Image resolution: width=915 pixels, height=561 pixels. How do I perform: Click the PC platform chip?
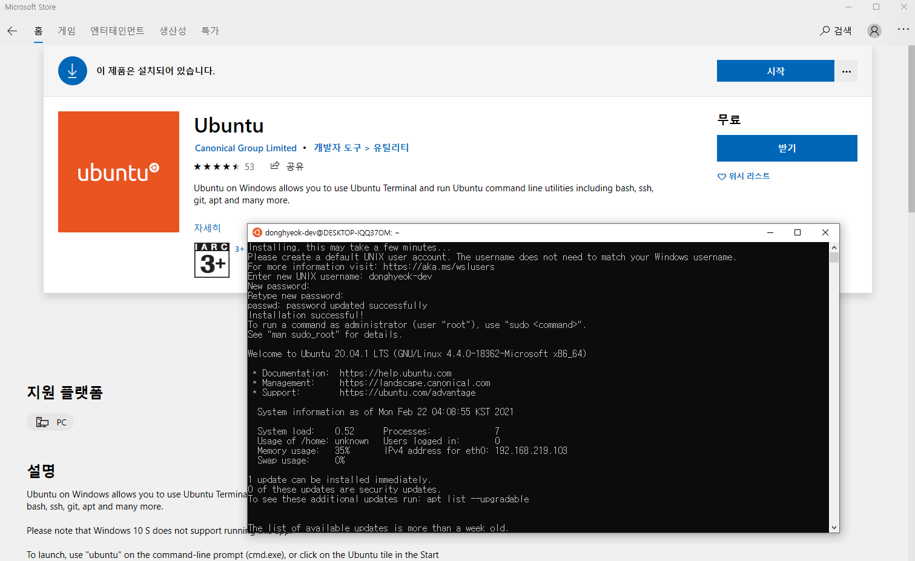(x=50, y=422)
